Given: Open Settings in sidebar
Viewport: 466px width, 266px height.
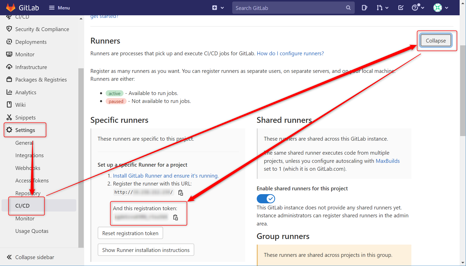Looking at the screenshot, I should pos(25,130).
